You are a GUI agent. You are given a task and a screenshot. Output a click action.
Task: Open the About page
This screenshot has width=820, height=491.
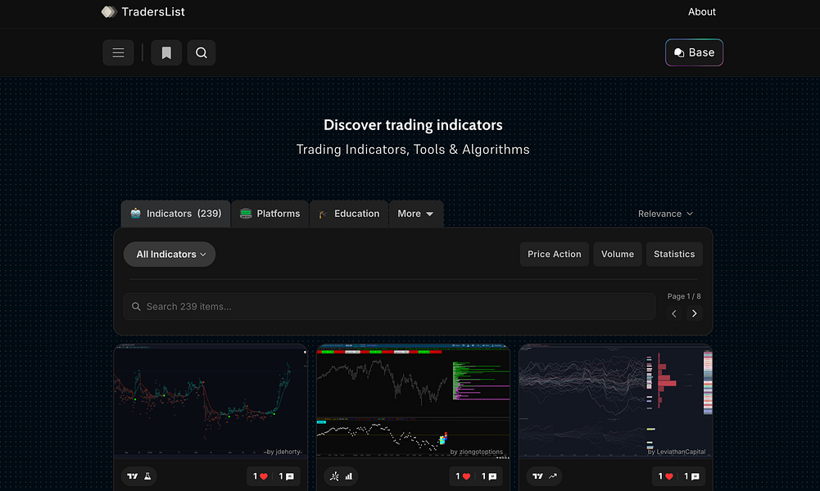(x=702, y=12)
